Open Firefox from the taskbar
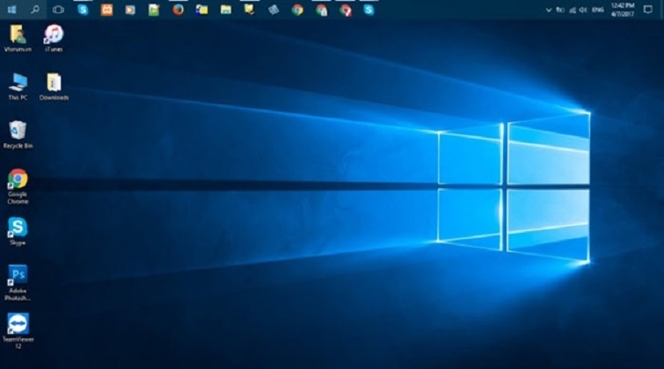This screenshot has height=369, width=664. point(178,10)
